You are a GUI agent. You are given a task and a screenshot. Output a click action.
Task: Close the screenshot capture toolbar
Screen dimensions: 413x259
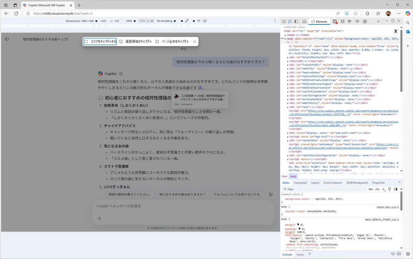194,42
